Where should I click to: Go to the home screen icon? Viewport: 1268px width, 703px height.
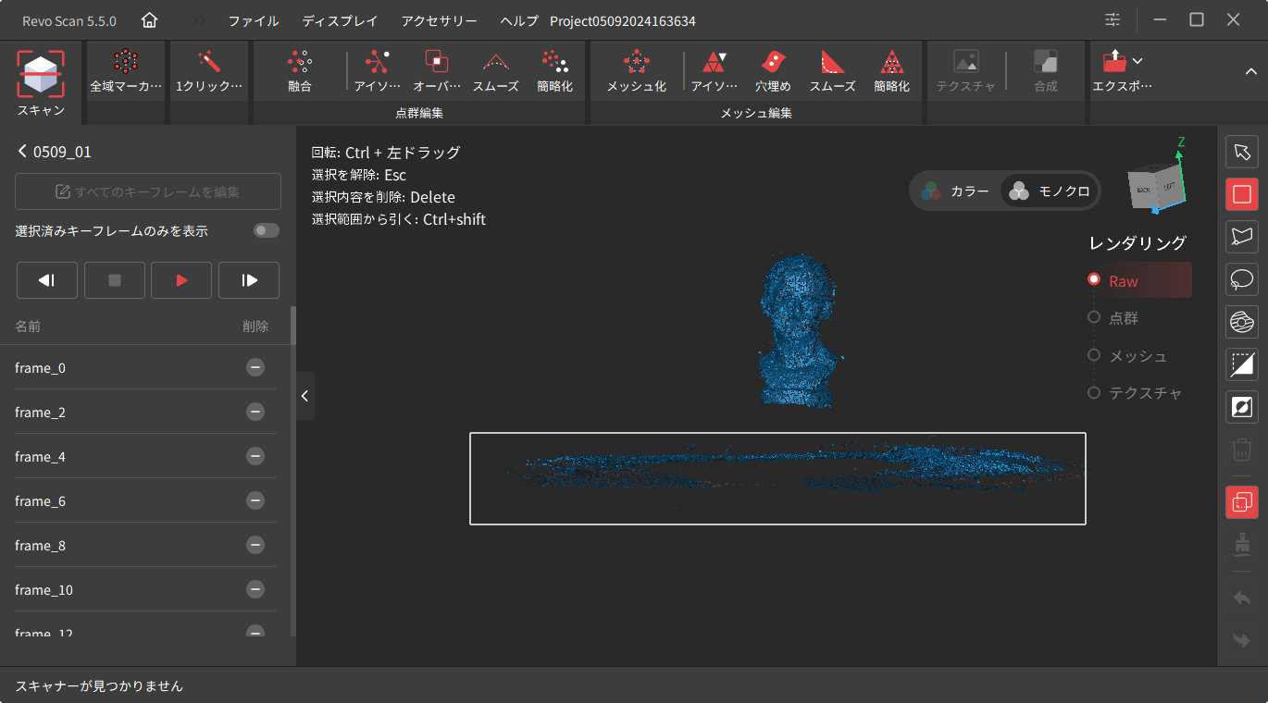pyautogui.click(x=149, y=20)
